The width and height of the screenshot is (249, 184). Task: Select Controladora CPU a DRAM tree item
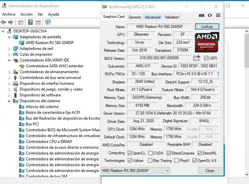(49, 142)
